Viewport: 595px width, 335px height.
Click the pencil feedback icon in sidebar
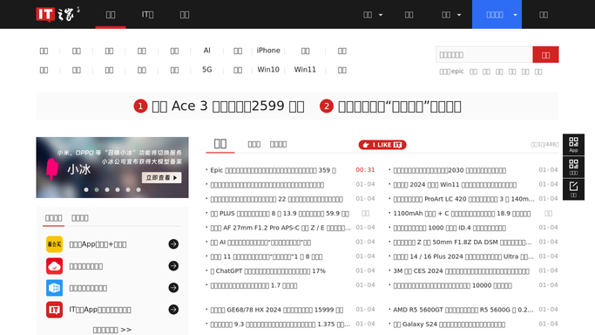573,189
